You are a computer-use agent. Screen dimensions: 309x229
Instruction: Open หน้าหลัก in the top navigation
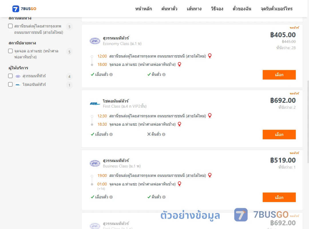pyautogui.click(x=143, y=9)
